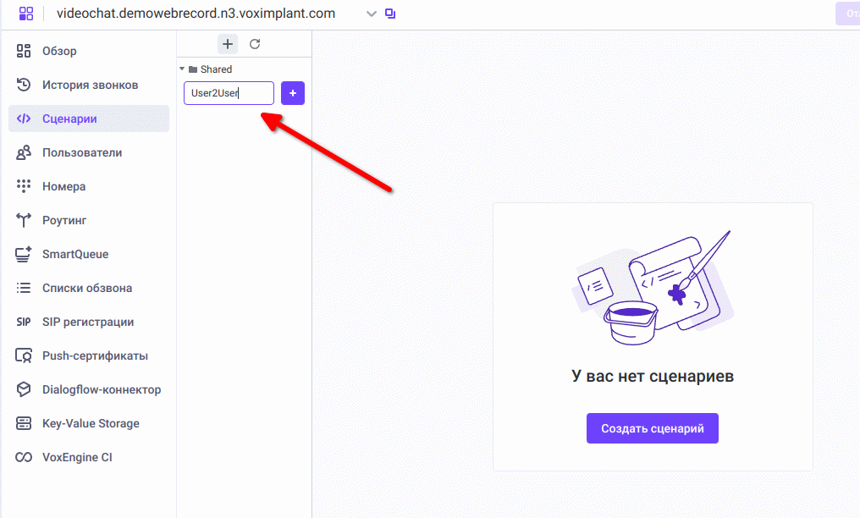Image resolution: width=860 pixels, height=518 pixels.
Task: Open История звонков in the sidebar
Action: click(x=90, y=85)
